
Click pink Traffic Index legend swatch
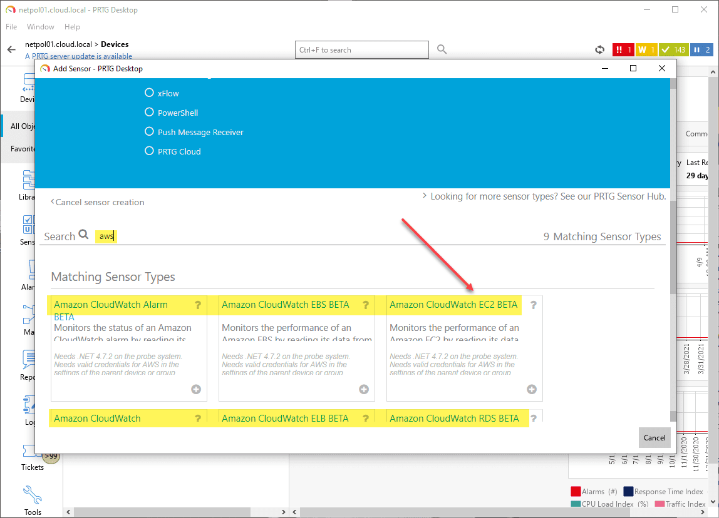660,504
